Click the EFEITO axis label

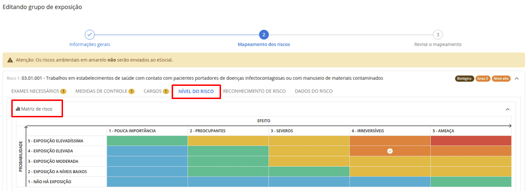[263, 121]
